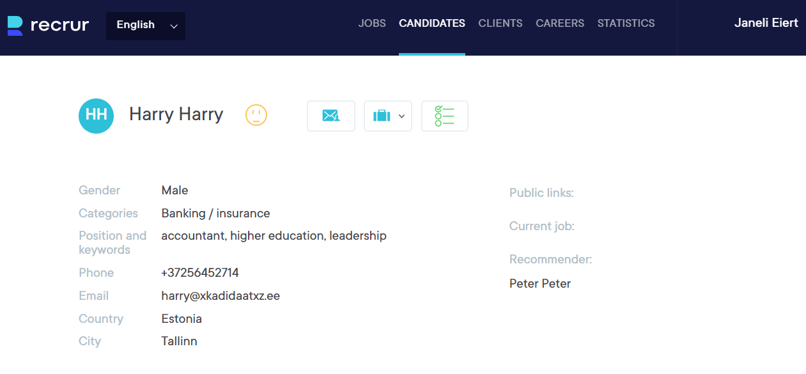Screen dimensions: 806x374
Task: Open the checklist tasks icon button
Action: point(444,116)
